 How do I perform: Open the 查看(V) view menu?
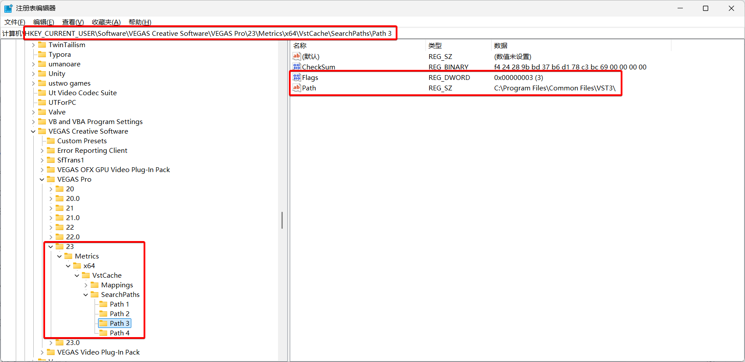(73, 22)
